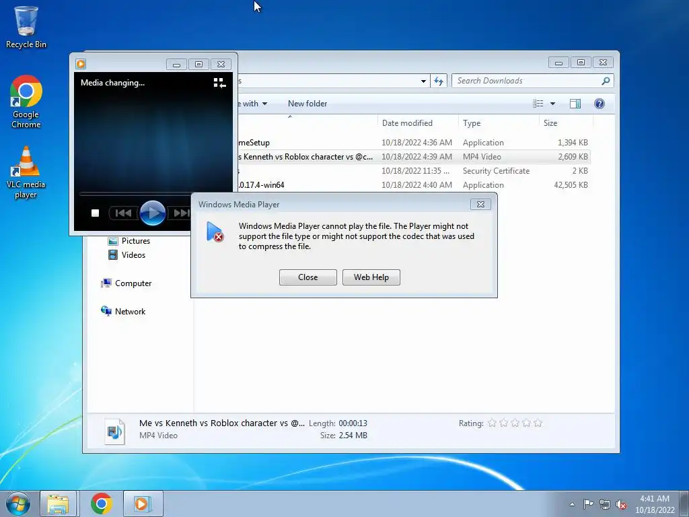Image resolution: width=689 pixels, height=517 pixels.
Task: Open Chrome from the taskbar
Action: (102, 504)
